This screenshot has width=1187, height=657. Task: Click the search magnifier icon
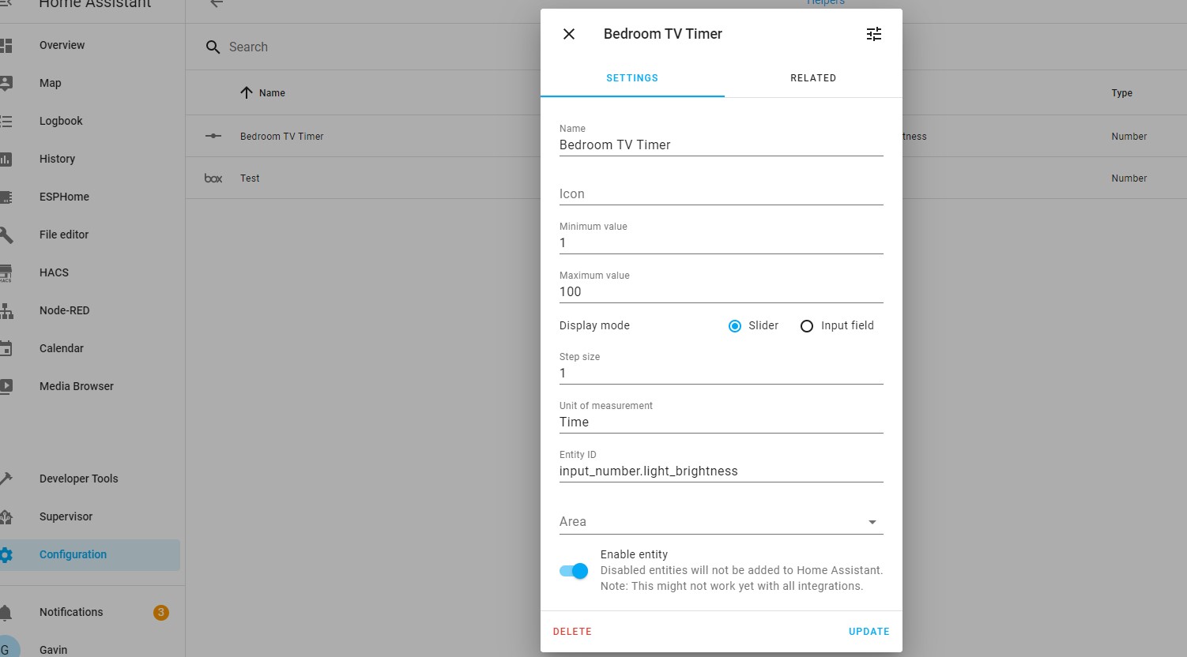click(213, 47)
